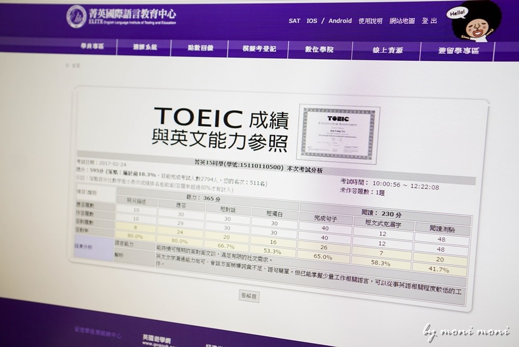
Task: Select the 學員專區 navigation tab
Action: point(92,47)
